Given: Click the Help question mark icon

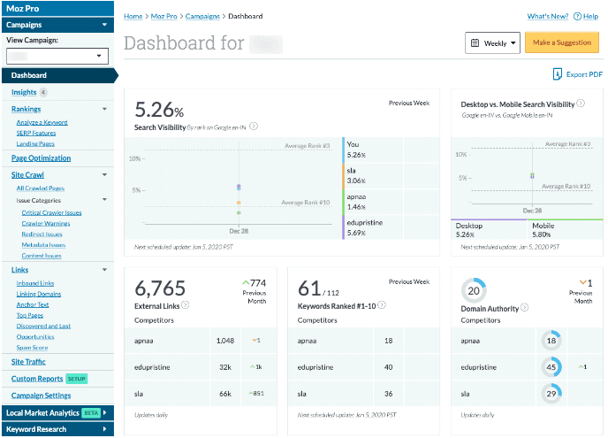Looking at the screenshot, I should pyautogui.click(x=577, y=16).
